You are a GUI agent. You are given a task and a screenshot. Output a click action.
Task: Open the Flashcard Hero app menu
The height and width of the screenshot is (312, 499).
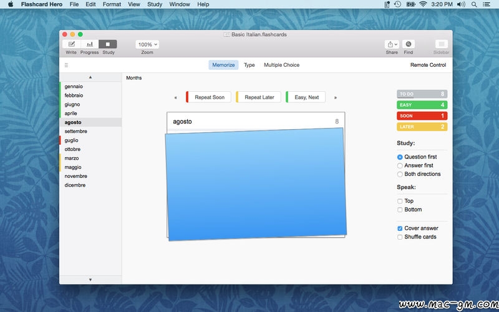(x=42, y=4)
